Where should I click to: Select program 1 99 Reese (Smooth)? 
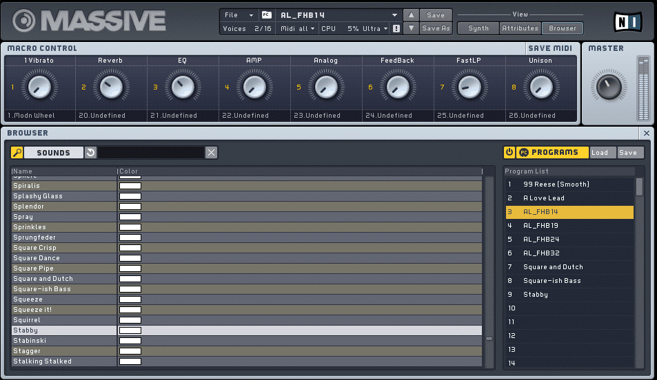coord(569,184)
